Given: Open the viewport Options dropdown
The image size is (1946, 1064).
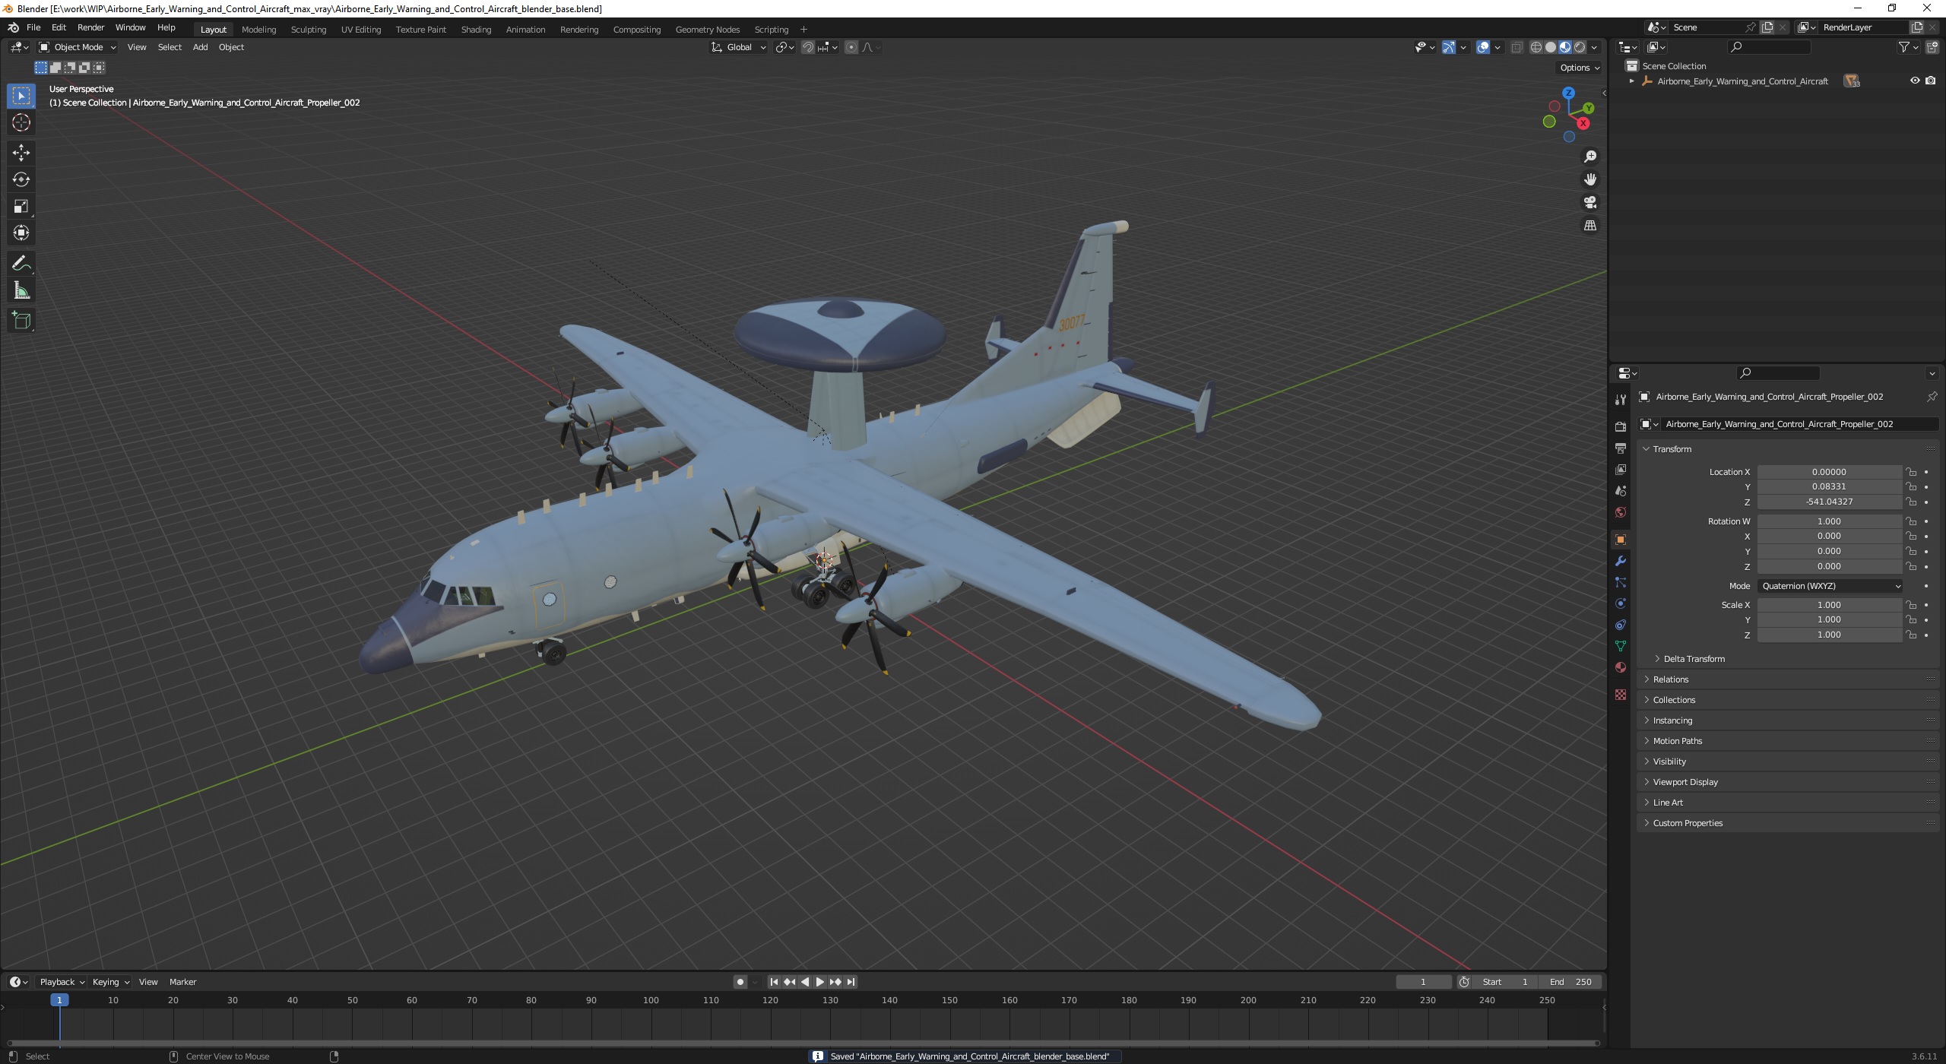Looking at the screenshot, I should pos(1580,68).
